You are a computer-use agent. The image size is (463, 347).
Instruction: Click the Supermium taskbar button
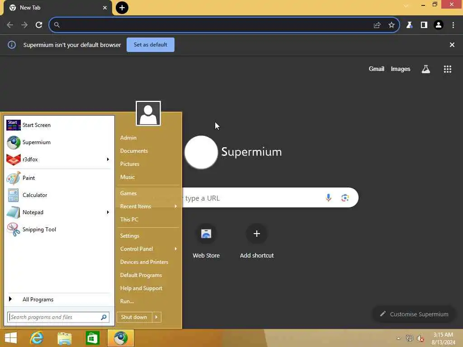[120, 338]
